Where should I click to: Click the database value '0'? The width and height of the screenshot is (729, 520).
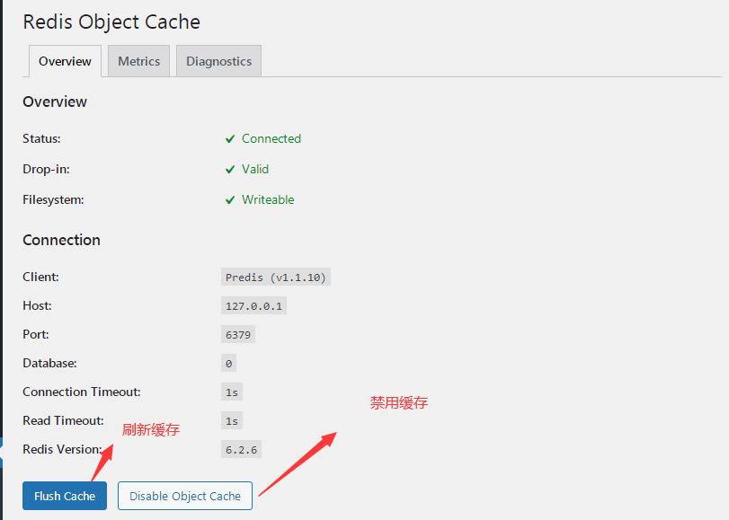coord(228,364)
